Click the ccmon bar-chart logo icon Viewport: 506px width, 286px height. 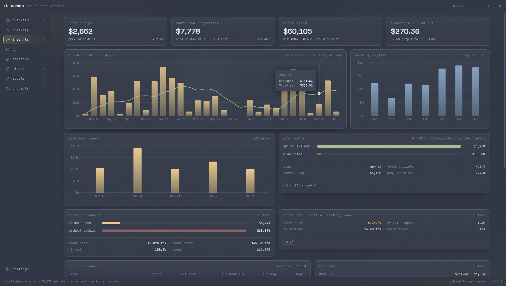point(6,6)
